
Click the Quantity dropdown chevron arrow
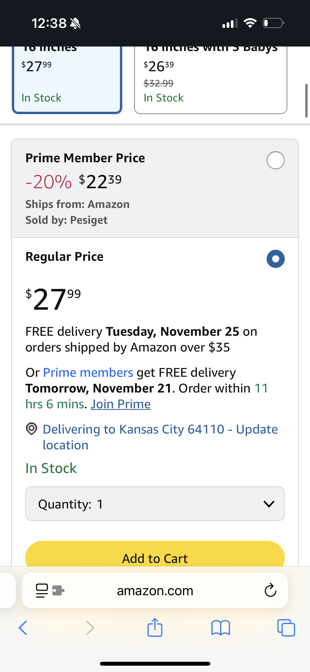tap(269, 504)
